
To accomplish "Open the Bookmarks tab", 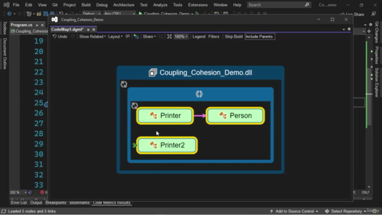I will 79,202.
